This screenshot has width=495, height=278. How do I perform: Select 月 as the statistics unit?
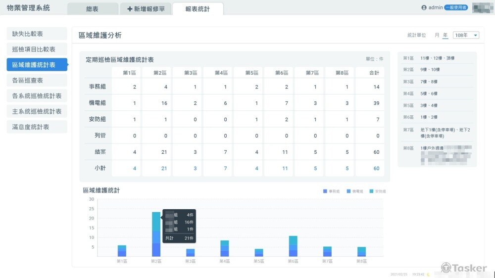click(437, 35)
